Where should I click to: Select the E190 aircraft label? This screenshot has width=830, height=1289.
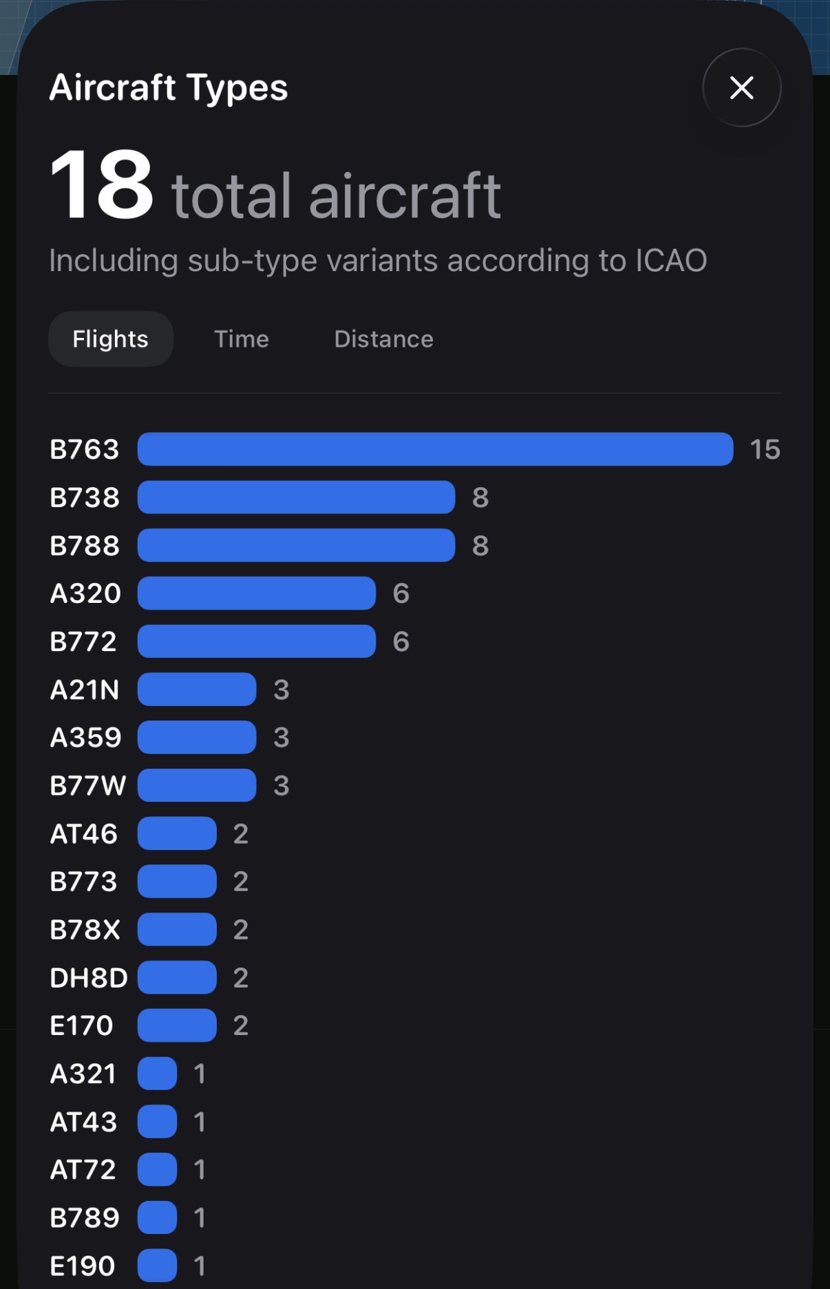[x=83, y=1265]
